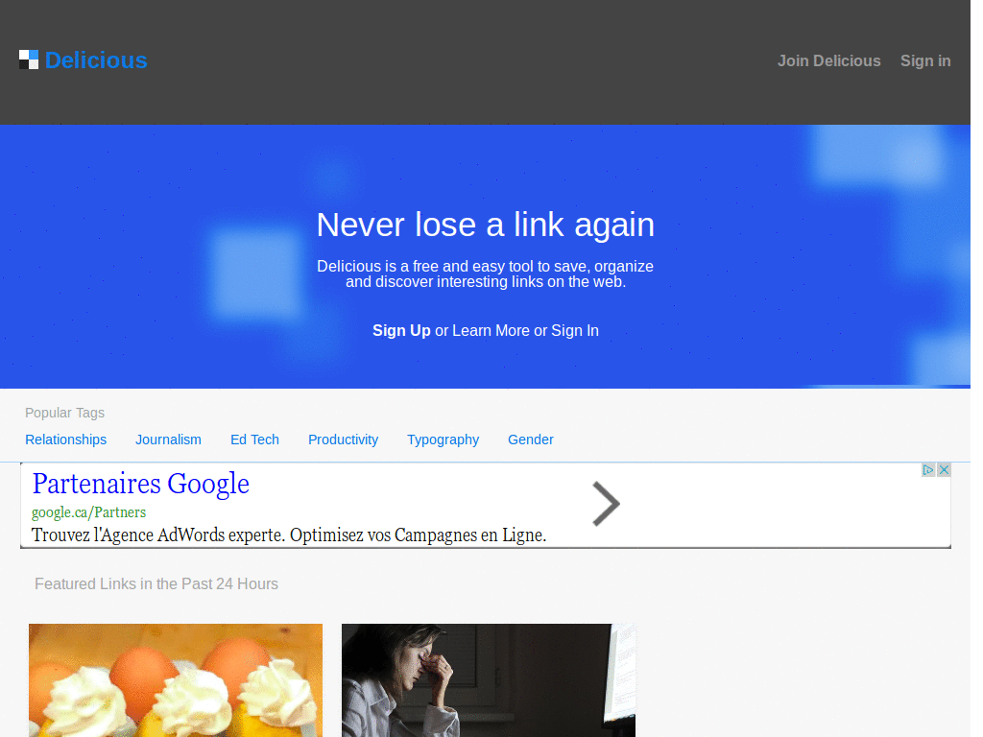The image size is (983, 737).
Task: Open the Typography tag
Action: tap(443, 440)
